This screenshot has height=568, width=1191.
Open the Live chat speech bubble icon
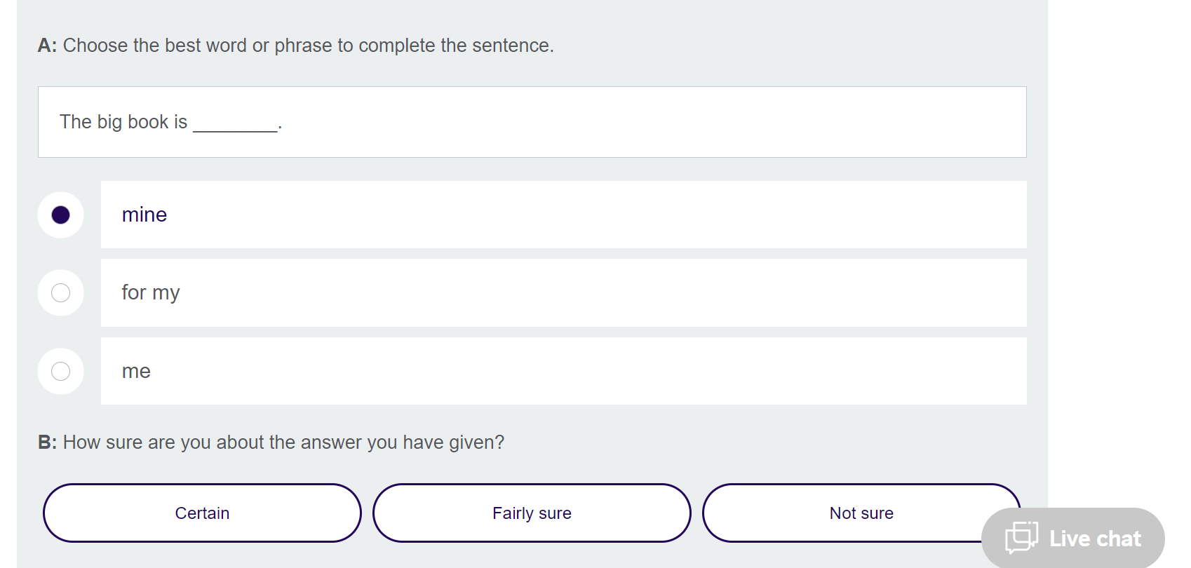(x=1021, y=538)
